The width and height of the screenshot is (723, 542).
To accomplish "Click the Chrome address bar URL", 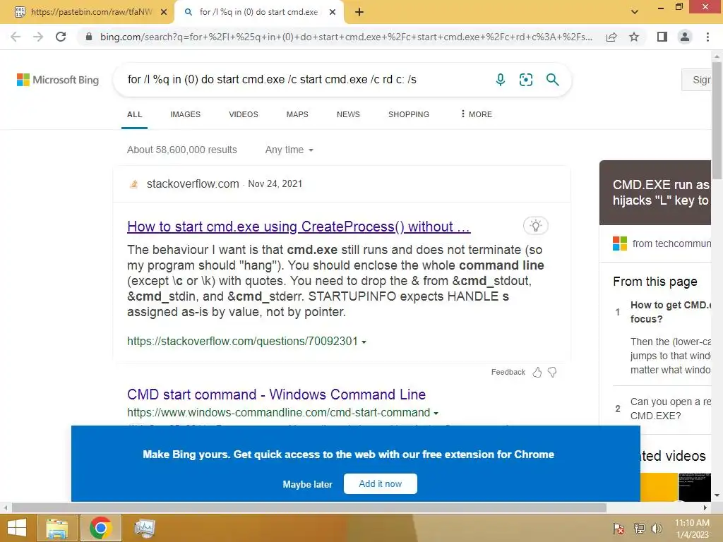I will (346, 37).
